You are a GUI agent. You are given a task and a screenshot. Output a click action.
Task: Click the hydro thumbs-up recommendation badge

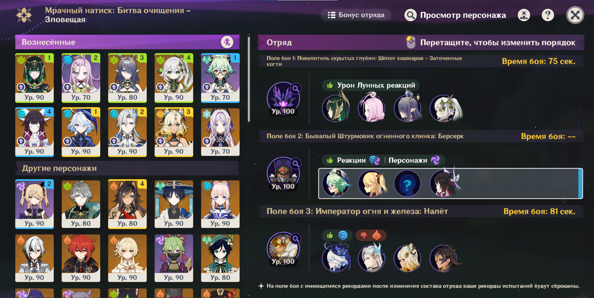(x=337, y=235)
